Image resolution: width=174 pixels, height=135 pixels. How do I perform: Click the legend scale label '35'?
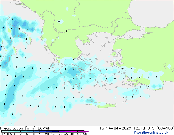[x=66, y=134]
